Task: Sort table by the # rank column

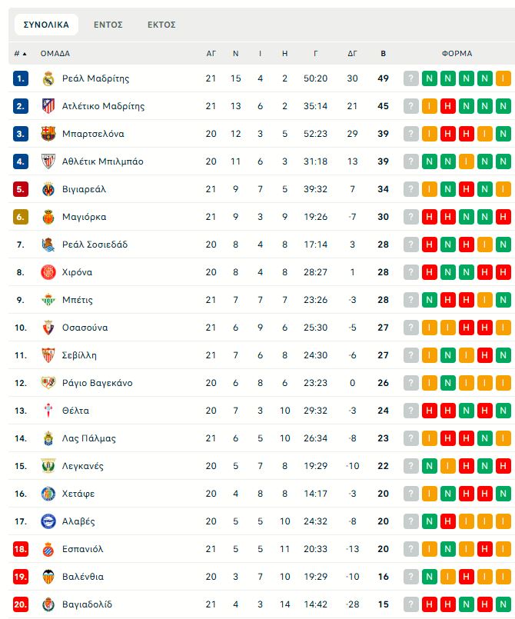Action: 20,54
